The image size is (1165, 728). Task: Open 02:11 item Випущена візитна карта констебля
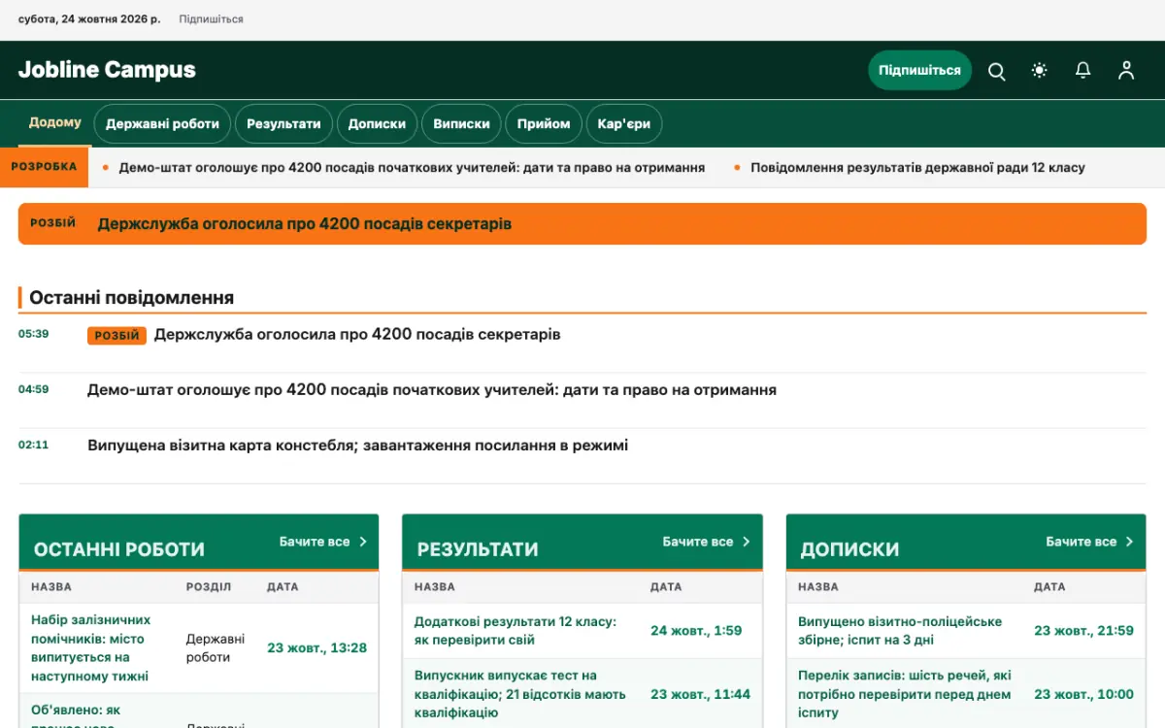(357, 446)
